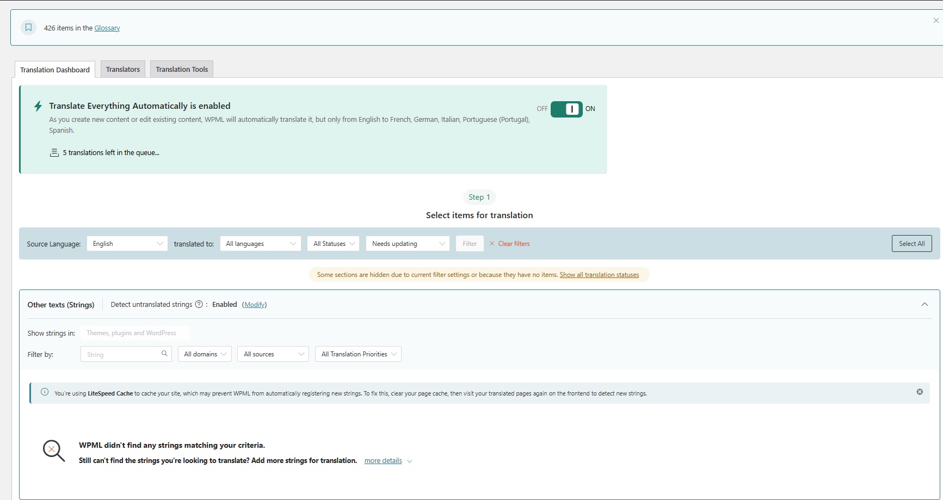This screenshot has width=943, height=500.
Task: Open the All languages dropdown
Action: click(x=261, y=244)
